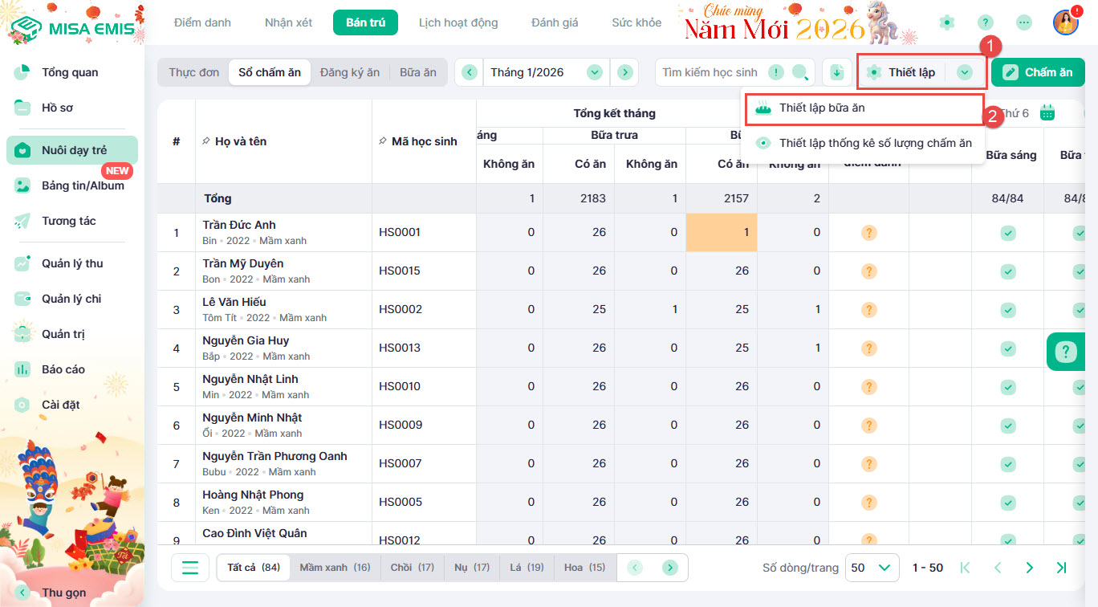1098x607 pixels.
Task: Click the orange highlighted cell for Trần Đức Anh
Action: 722,233
